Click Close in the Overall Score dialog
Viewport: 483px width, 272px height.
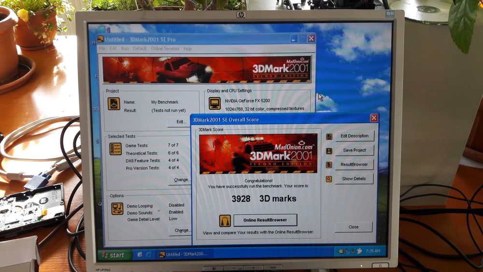tap(354, 227)
